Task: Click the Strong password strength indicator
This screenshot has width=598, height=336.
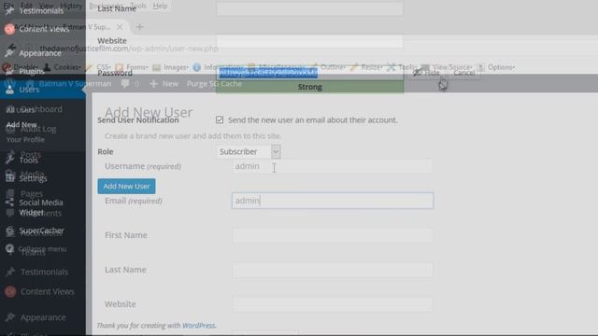Action: tap(309, 87)
